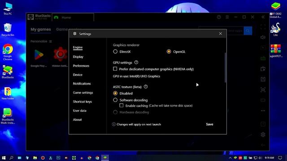287x161 pixels.
Task: Open the About tab
Action: [x=77, y=119]
